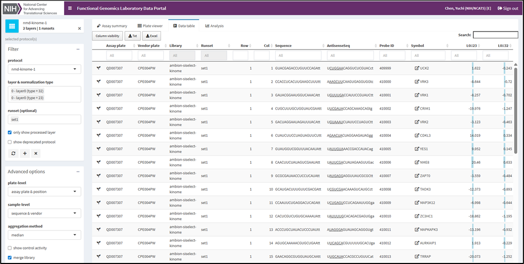Image resolution: width=524 pixels, height=264 pixels.
Task: Click the Column visibility button
Action: [x=107, y=36]
